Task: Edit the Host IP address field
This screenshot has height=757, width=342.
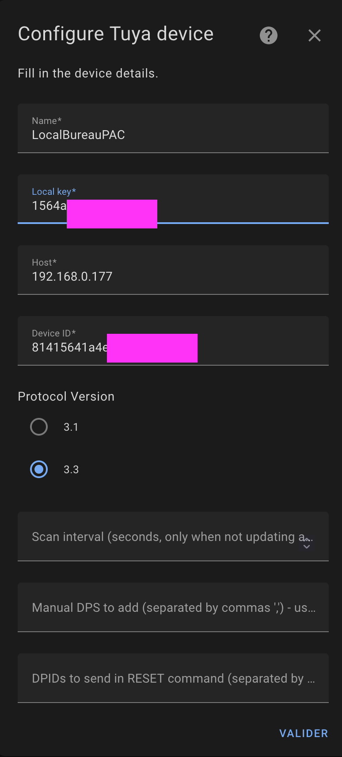Action: (173, 276)
